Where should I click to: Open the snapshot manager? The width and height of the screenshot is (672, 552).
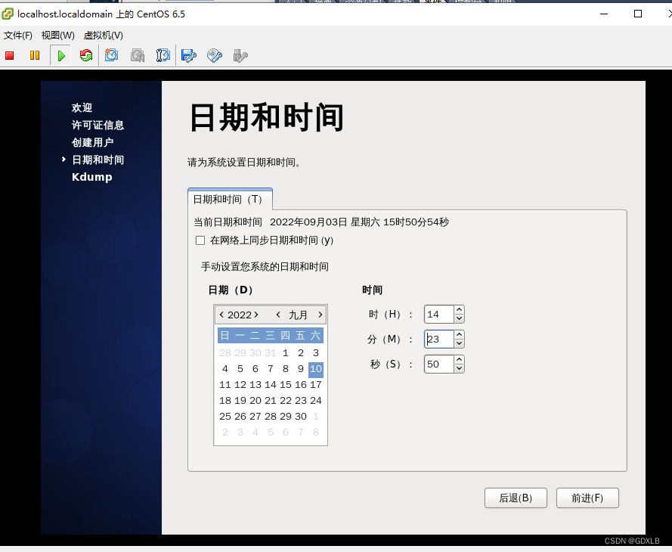(x=163, y=54)
